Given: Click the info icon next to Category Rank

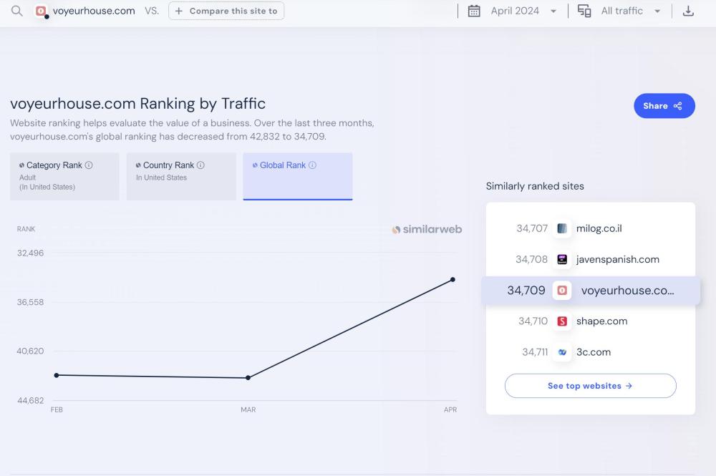Looking at the screenshot, I should [x=89, y=165].
